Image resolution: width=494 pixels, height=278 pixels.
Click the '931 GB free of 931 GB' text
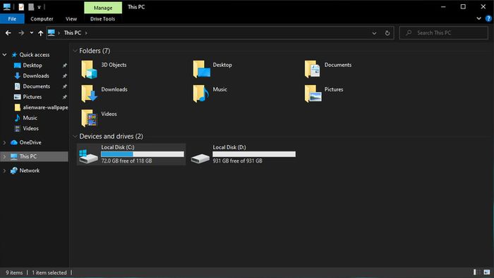(x=238, y=161)
